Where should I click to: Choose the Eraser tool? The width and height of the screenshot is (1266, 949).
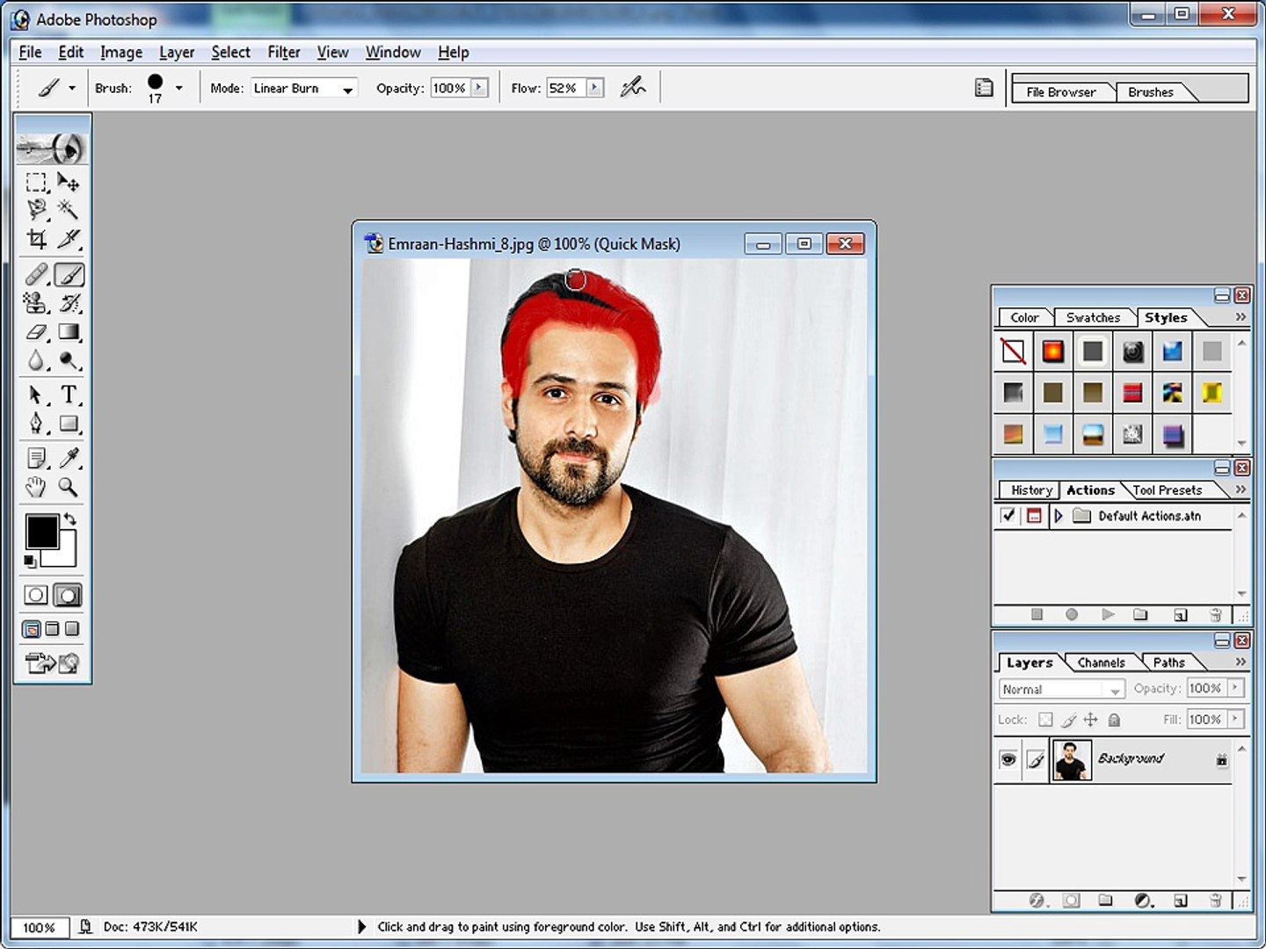(x=36, y=332)
